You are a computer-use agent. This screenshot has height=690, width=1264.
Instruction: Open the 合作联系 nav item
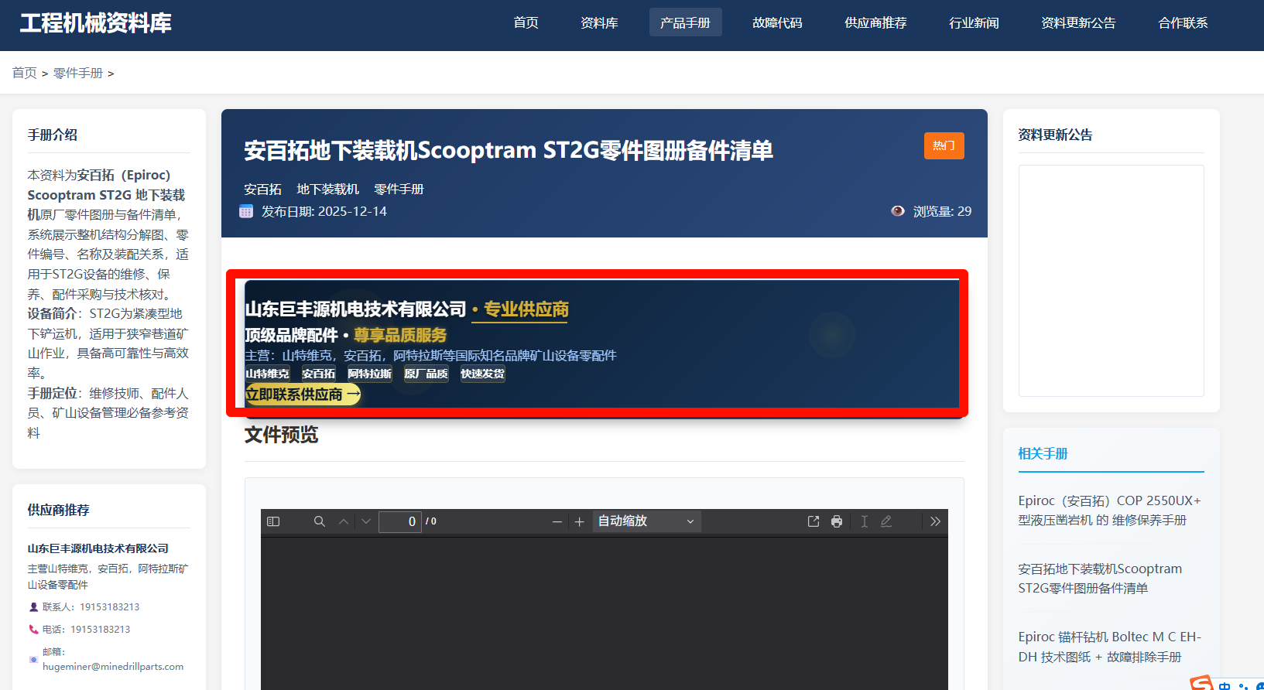[1183, 22]
